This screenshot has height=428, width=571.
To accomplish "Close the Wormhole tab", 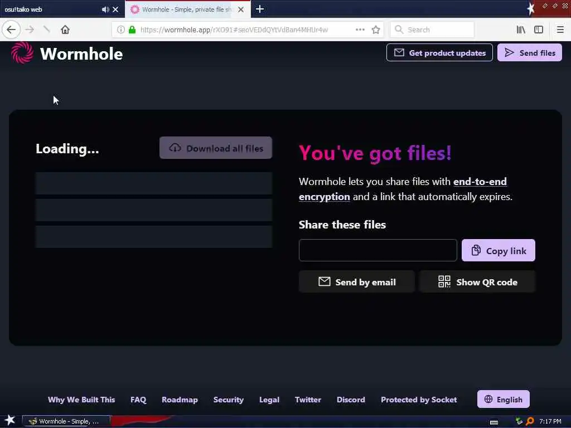I will (x=241, y=9).
